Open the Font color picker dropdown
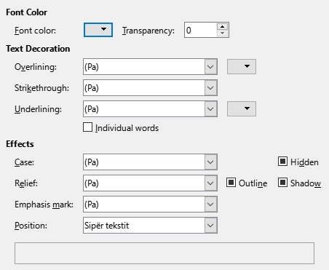Viewport: 329px width, 270px height. 98,30
